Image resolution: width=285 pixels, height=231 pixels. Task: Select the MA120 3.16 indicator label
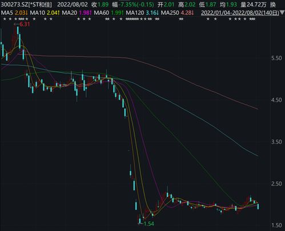[142, 13]
